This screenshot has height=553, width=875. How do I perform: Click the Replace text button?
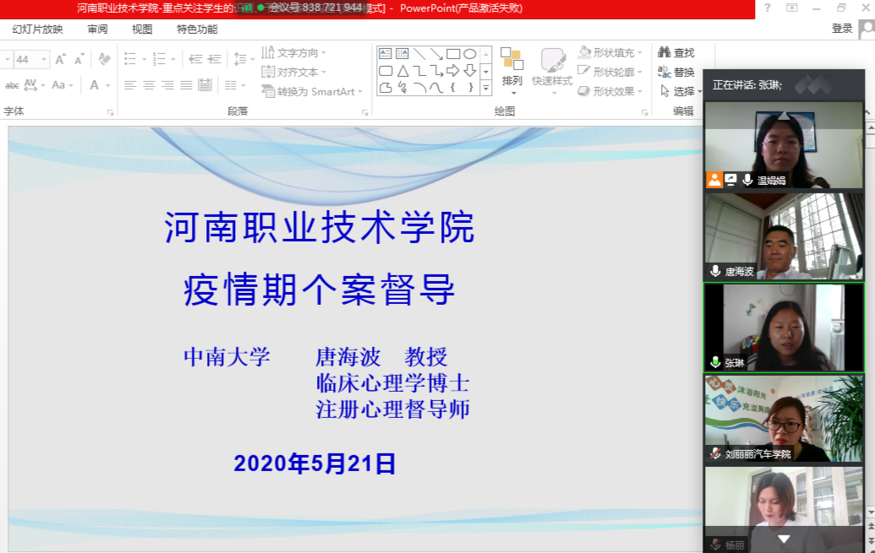click(x=676, y=73)
